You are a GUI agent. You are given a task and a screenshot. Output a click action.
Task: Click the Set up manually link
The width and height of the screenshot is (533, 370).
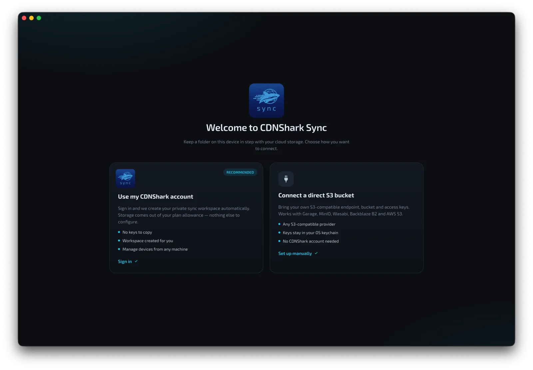[295, 254]
